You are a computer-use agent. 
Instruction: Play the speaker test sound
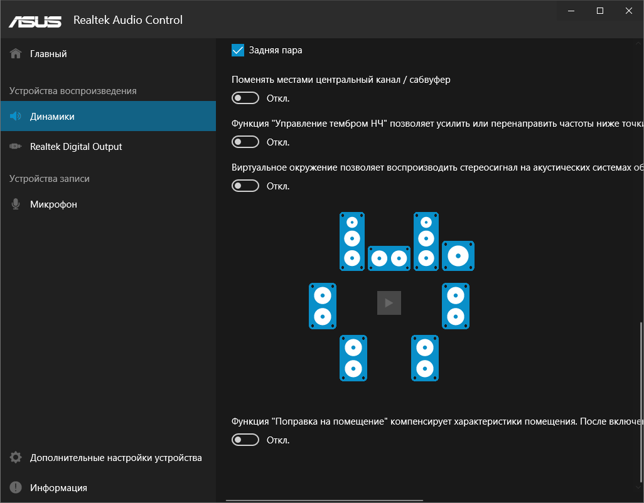pos(389,303)
